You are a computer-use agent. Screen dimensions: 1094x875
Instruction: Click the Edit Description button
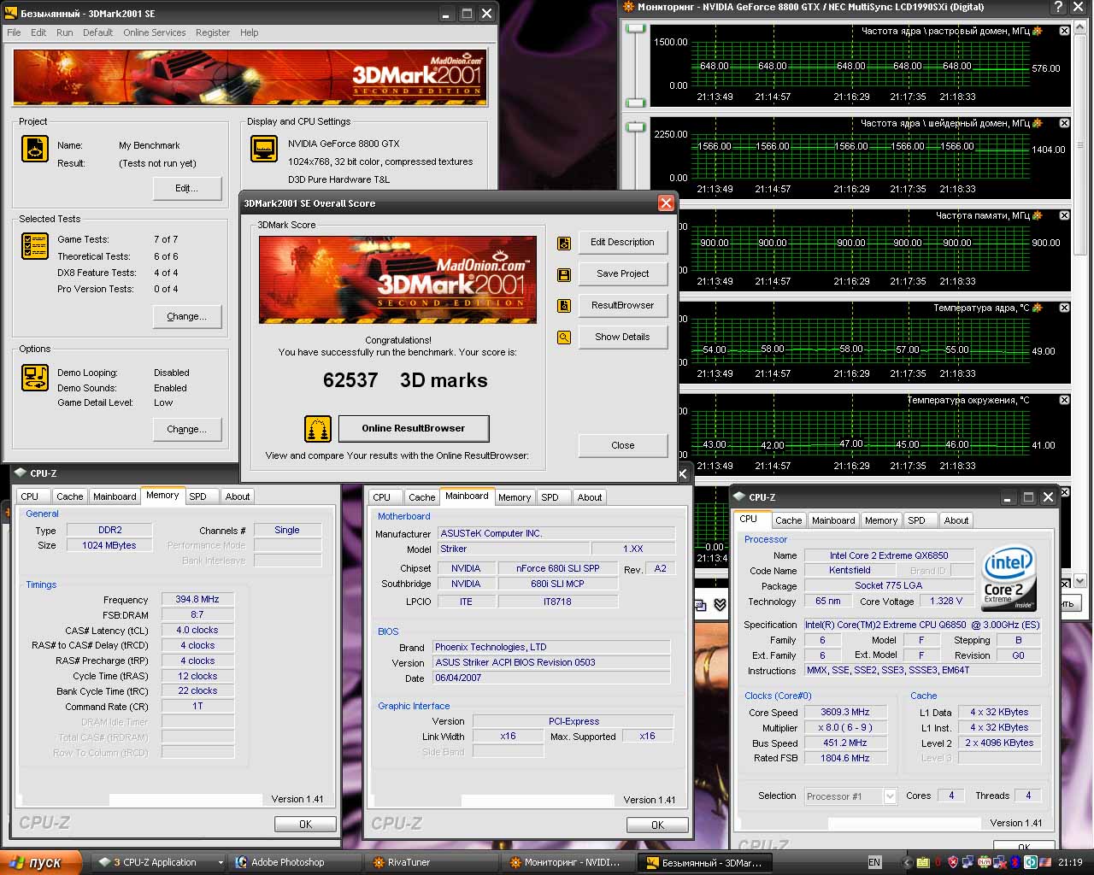[x=622, y=243]
